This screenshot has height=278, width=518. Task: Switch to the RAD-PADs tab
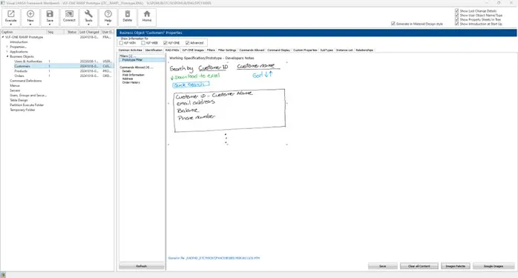click(172, 50)
